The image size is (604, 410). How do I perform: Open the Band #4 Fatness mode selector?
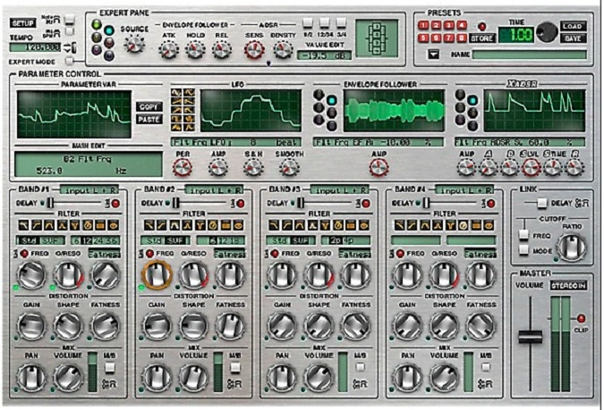[x=481, y=254]
